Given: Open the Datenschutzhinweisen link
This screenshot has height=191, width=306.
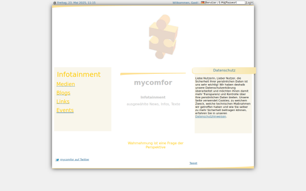Looking at the screenshot, I should (211, 116).
